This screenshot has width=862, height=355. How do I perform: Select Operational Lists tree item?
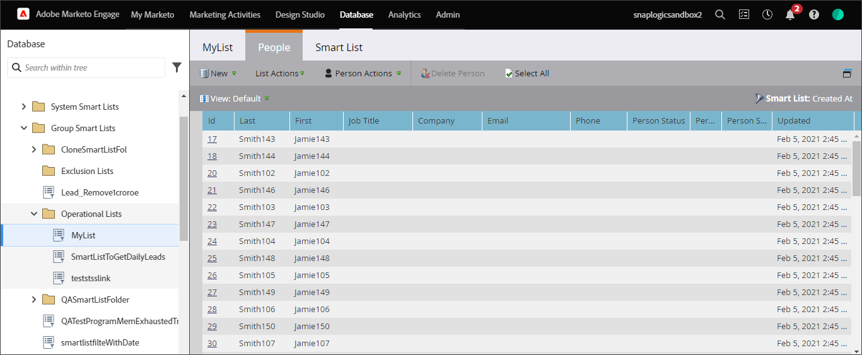90,214
